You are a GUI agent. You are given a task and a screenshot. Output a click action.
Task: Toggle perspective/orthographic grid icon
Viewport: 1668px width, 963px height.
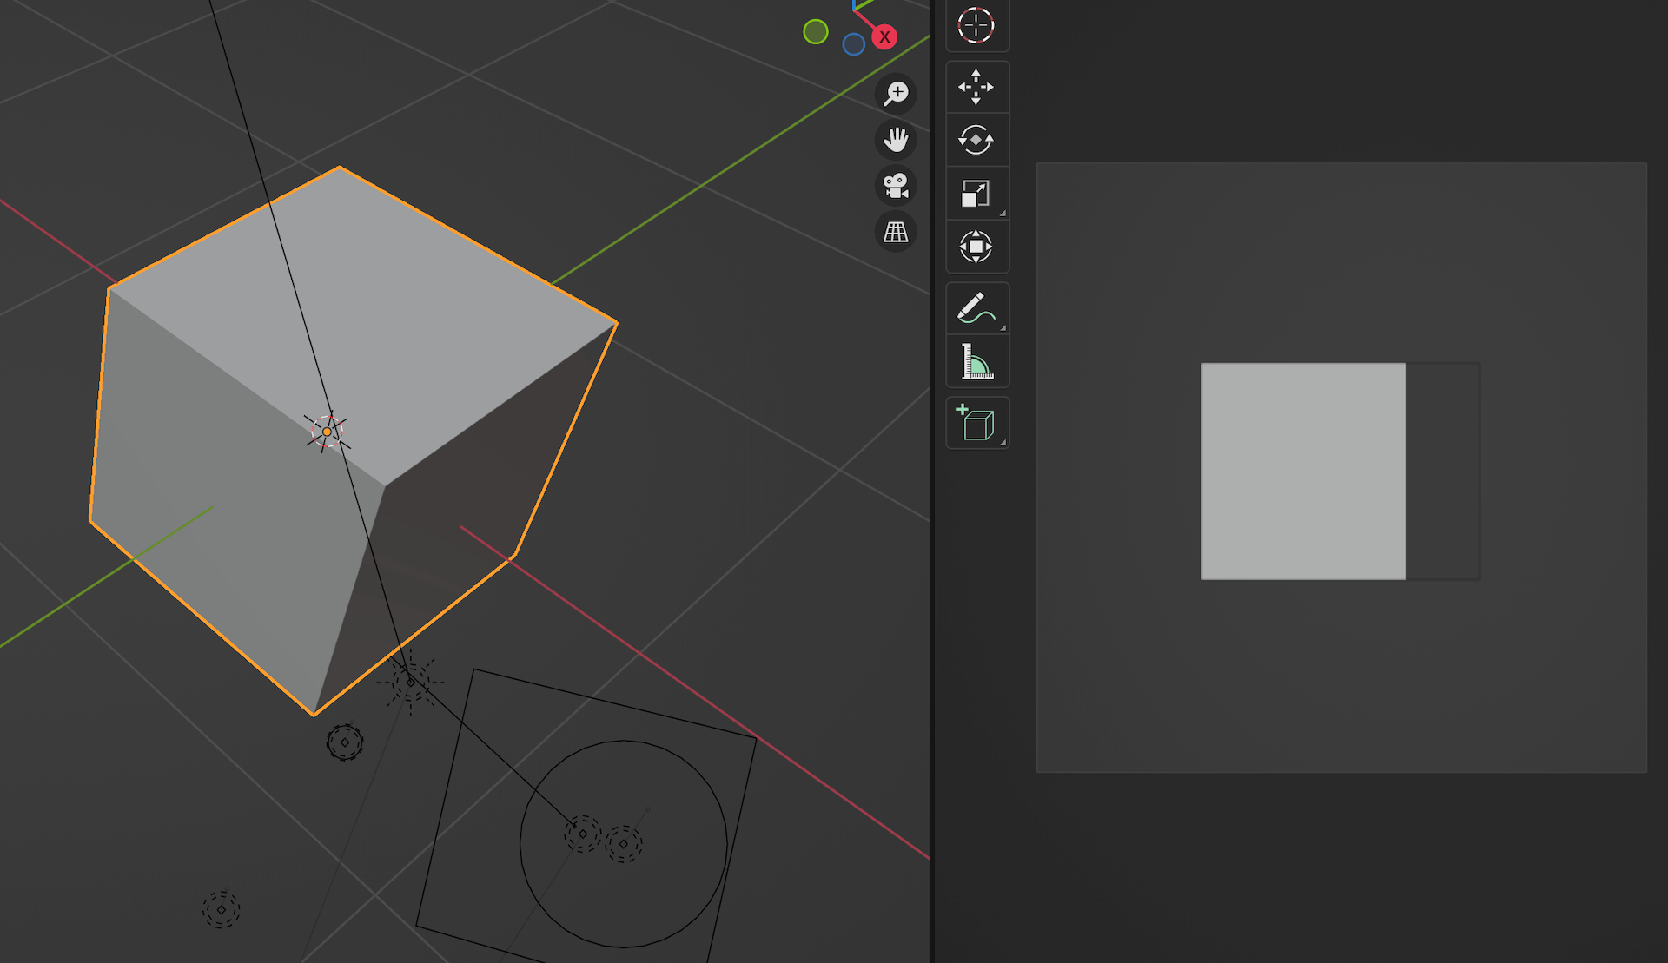pos(896,232)
